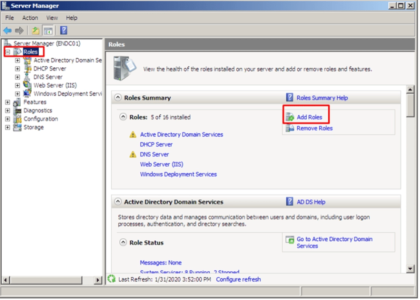Click the Server Manager root node icon
Image resolution: width=420 pixels, height=300 pixels.
[7, 43]
